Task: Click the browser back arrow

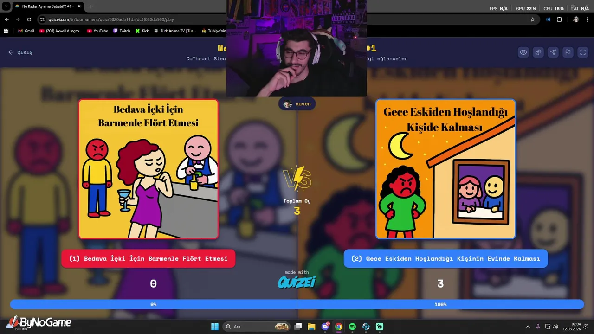Action: [x=6, y=19]
